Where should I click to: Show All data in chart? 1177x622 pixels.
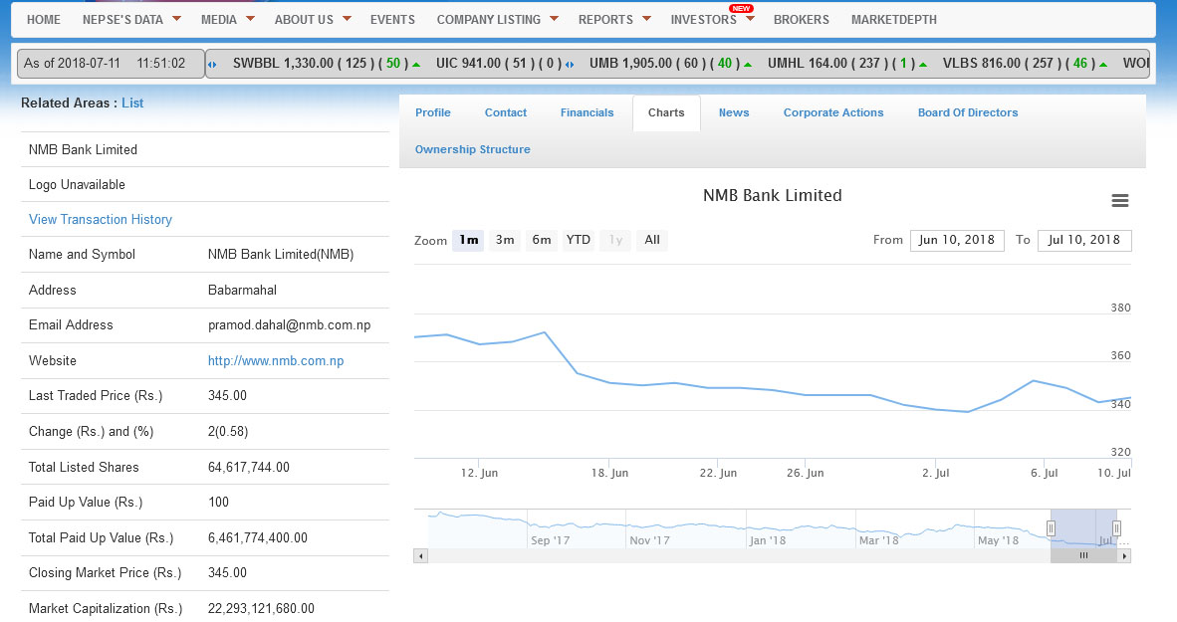[652, 240]
